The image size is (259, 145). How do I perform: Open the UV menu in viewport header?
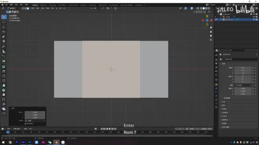(64, 8)
